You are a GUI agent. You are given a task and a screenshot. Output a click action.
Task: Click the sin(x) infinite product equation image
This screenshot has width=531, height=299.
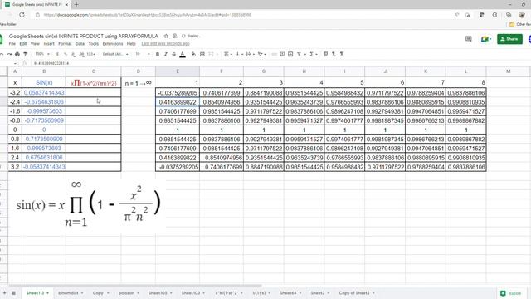pyautogui.click(x=88, y=204)
